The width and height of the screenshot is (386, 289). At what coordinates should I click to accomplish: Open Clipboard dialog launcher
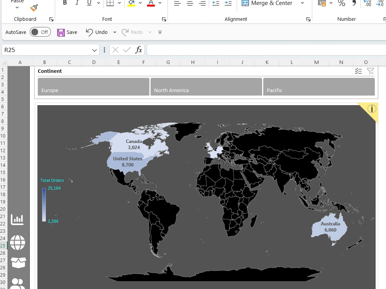[51, 19]
